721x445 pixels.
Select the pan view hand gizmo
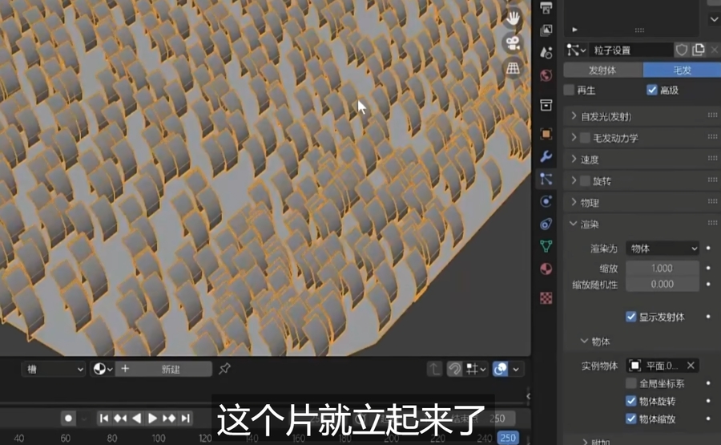pyautogui.click(x=513, y=18)
